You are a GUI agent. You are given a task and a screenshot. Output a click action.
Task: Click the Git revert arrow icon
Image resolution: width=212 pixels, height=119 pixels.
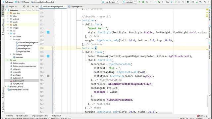click(x=183, y=2)
